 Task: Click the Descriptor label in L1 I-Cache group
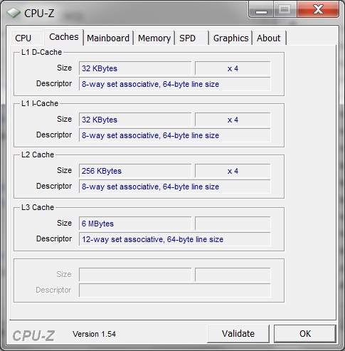point(54,135)
